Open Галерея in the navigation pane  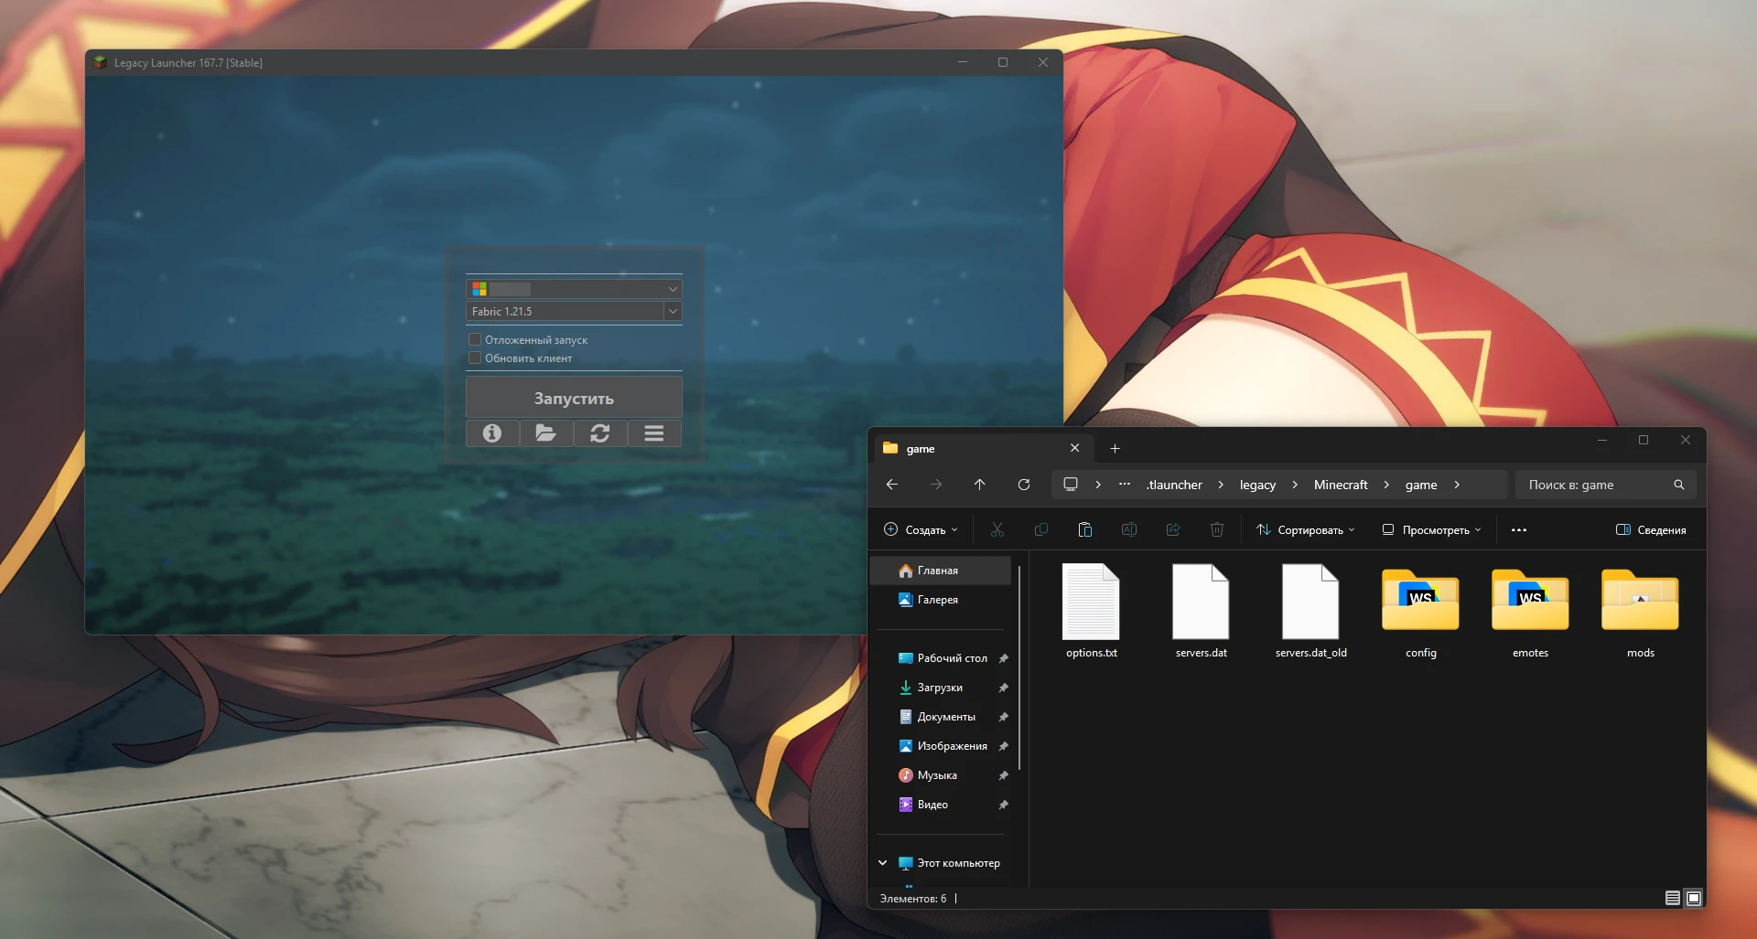(x=942, y=600)
